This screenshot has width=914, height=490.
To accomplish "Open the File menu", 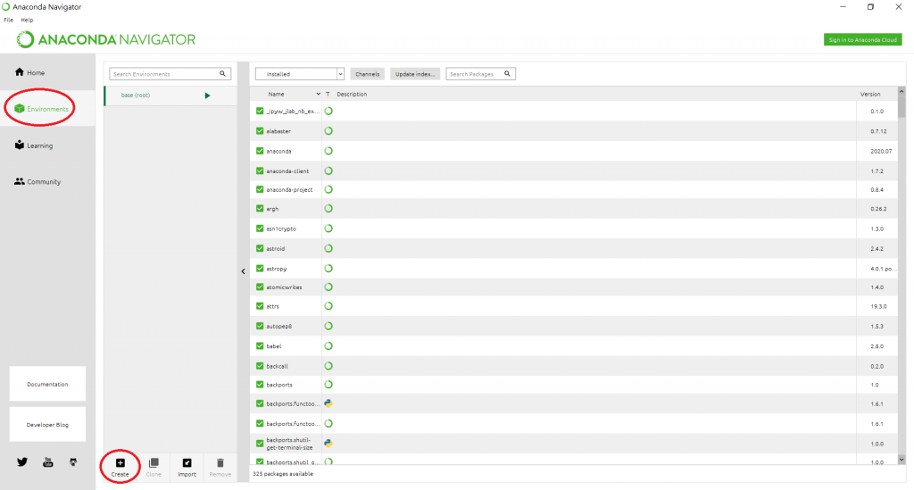I will (x=8, y=20).
